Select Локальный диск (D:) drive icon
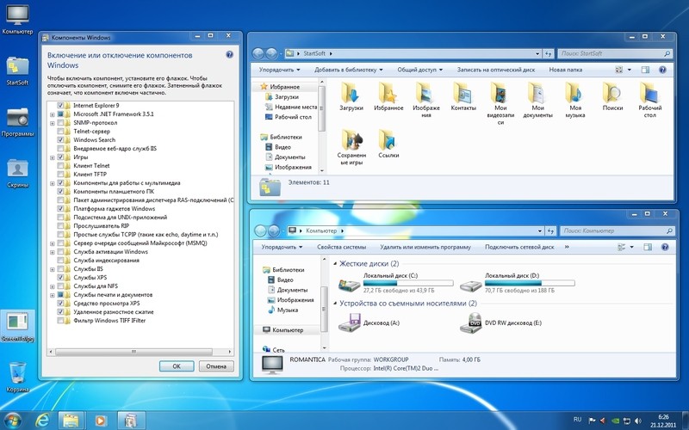The image size is (689, 430). [470, 286]
